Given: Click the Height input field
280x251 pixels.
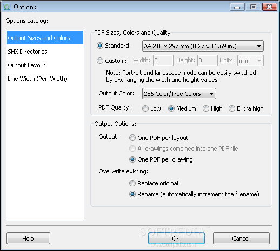Looking at the screenshot, I should [208, 61].
